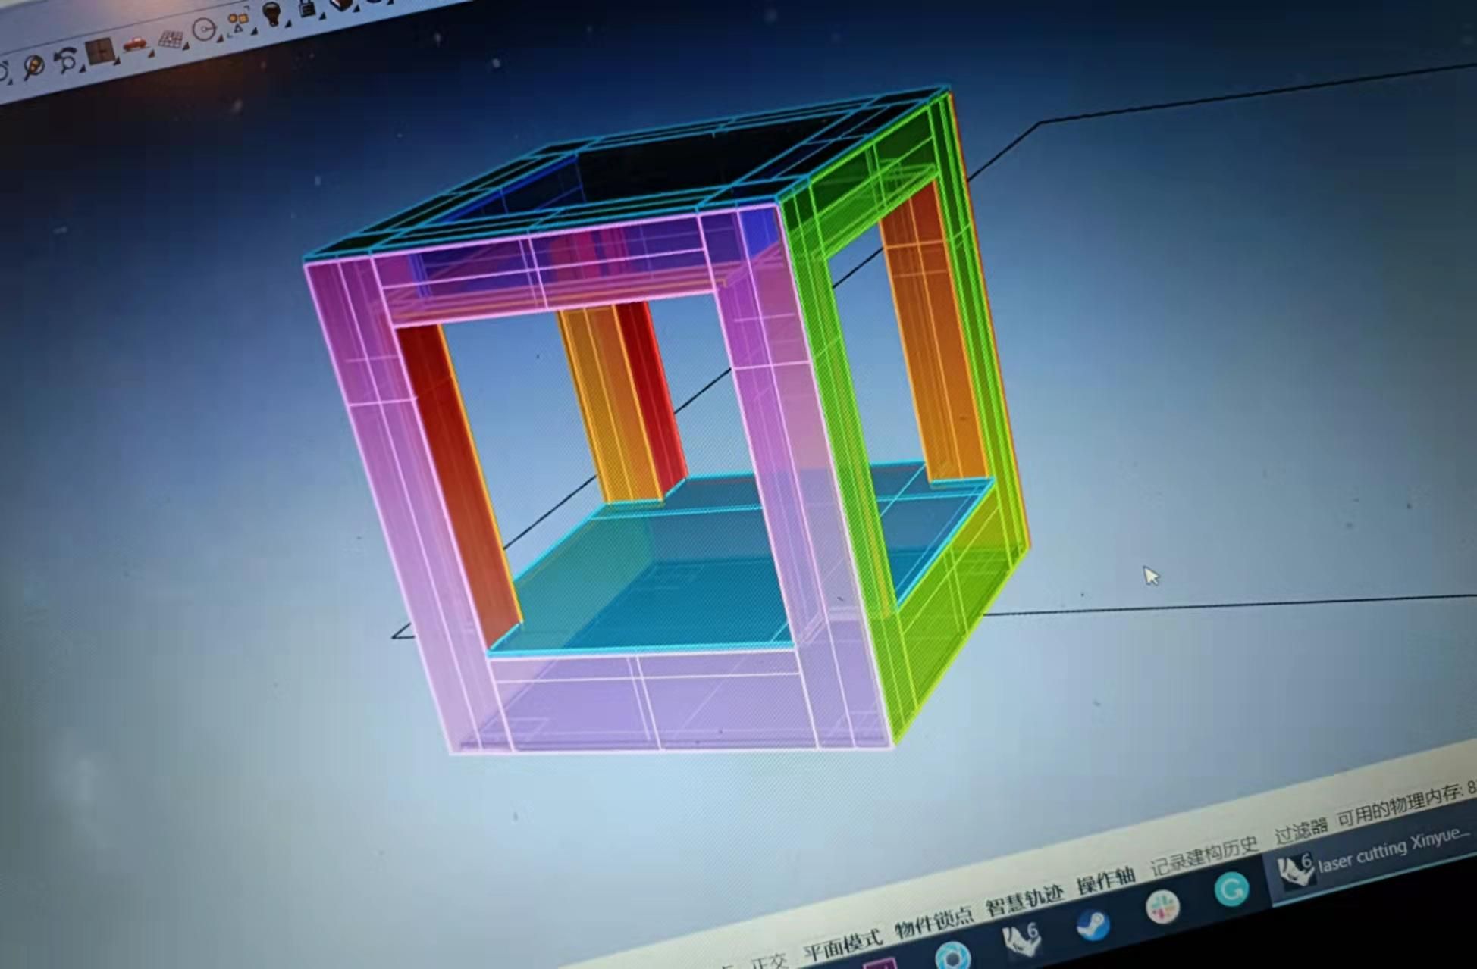Click the cyan floor panel inside the cube

667,583
